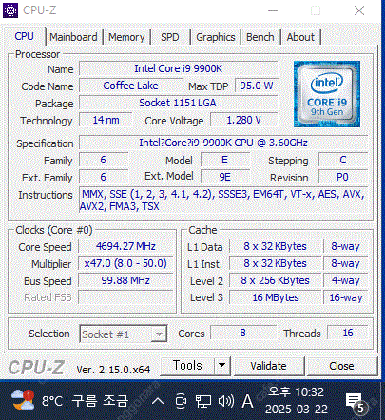Click the Intel Core i9 9th Gen logo
This screenshot has width=385, height=420.
pos(327,94)
